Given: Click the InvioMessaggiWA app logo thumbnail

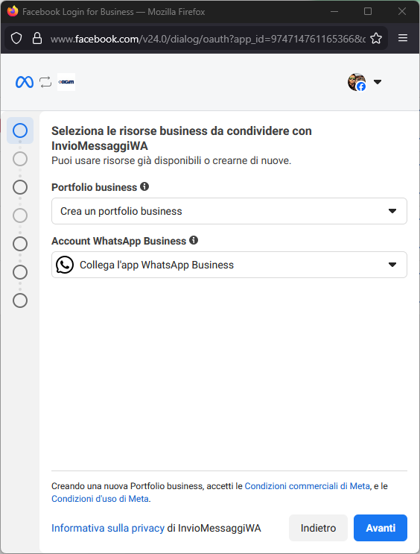Looking at the screenshot, I should (x=66, y=82).
